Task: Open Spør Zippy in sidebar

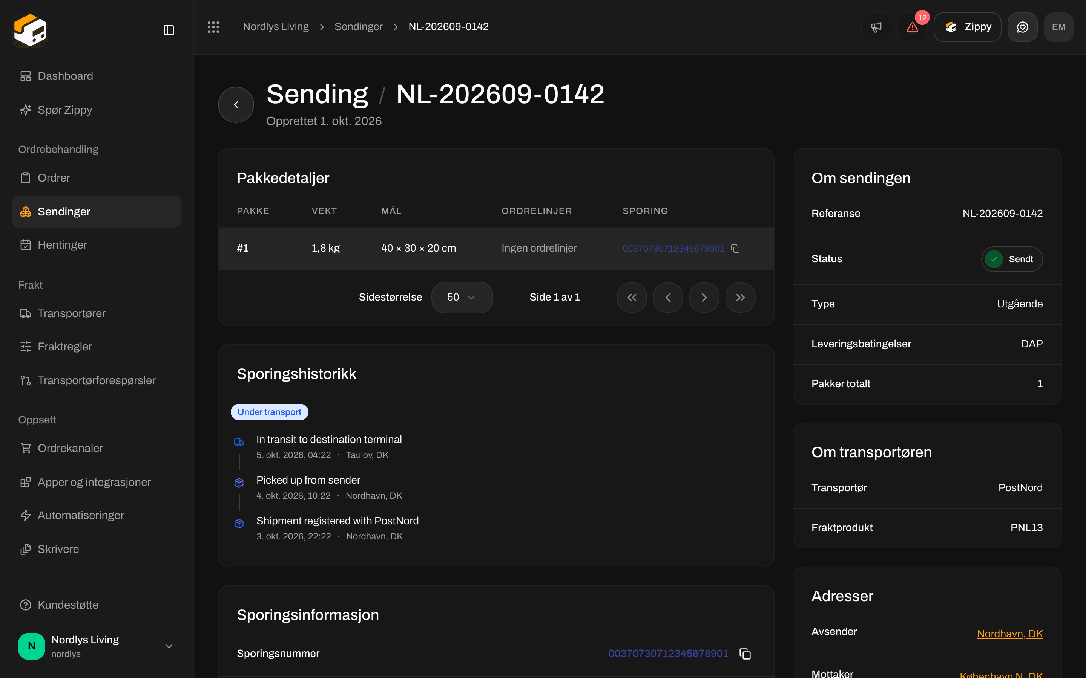Action: point(97,110)
